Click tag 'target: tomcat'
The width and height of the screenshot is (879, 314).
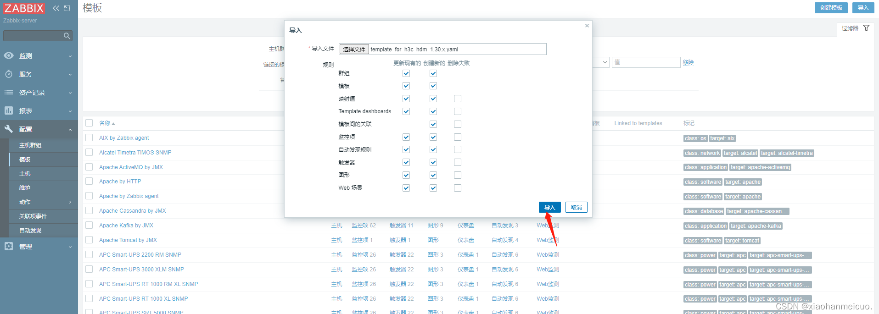pos(742,241)
